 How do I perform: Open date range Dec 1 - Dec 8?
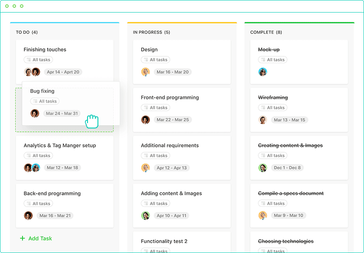tap(287, 168)
